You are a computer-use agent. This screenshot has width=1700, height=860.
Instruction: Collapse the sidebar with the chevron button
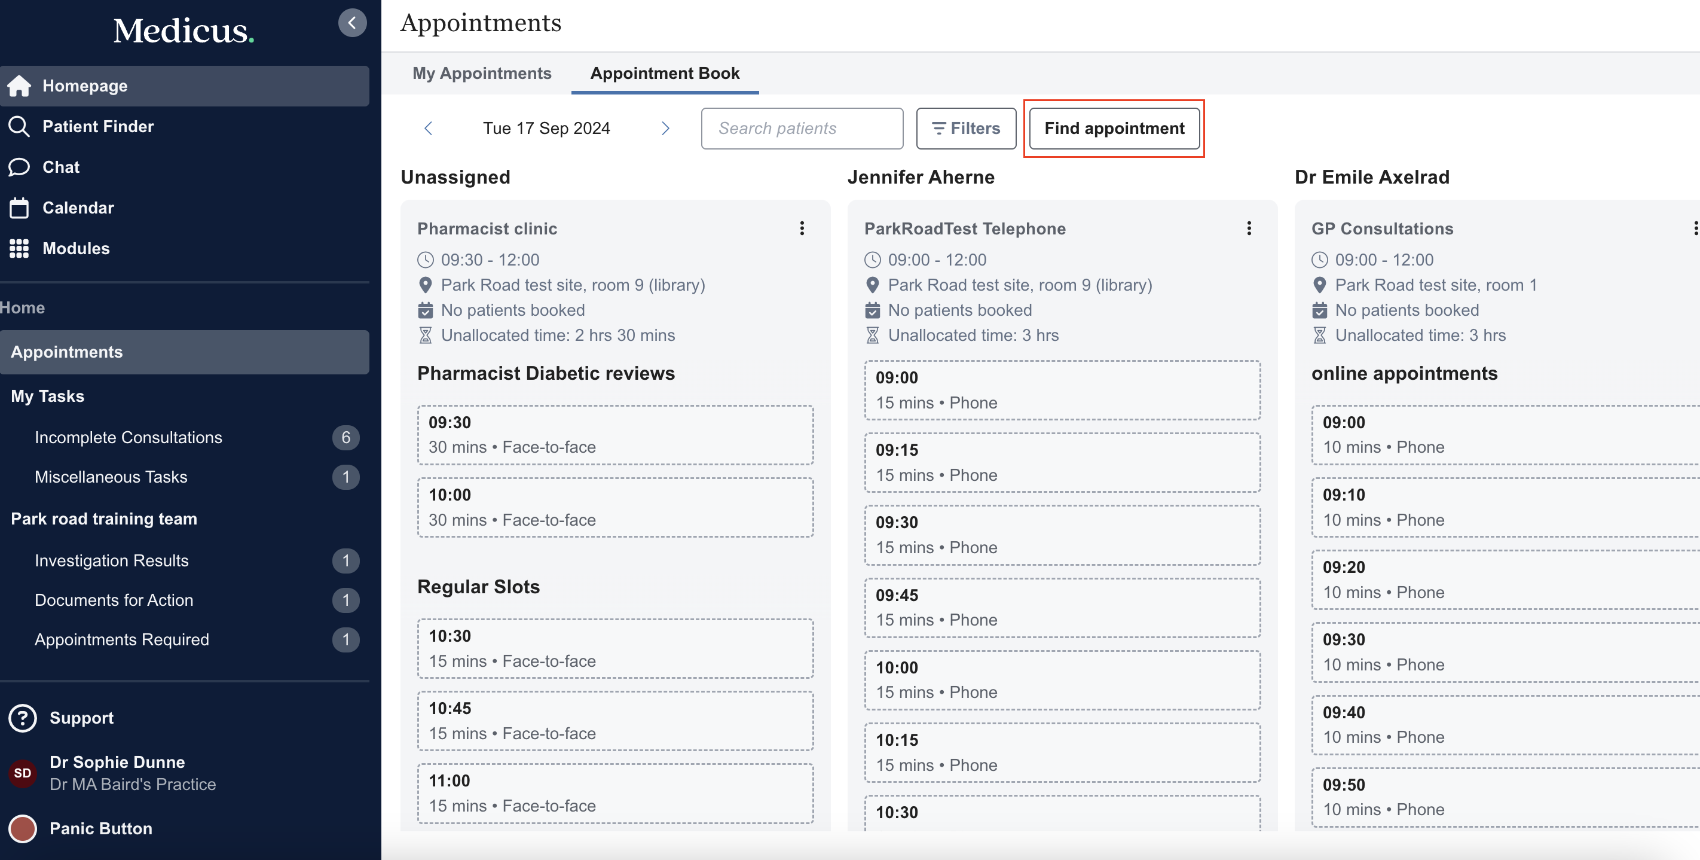tap(353, 23)
